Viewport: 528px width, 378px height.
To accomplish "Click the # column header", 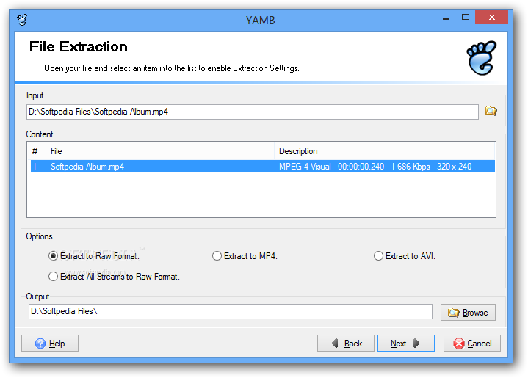I will (x=37, y=151).
